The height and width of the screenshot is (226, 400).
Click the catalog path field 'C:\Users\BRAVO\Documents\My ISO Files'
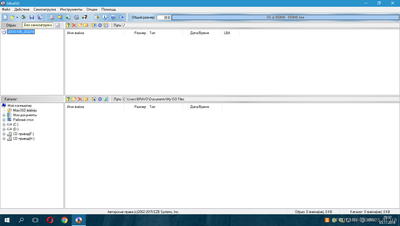[261, 99]
